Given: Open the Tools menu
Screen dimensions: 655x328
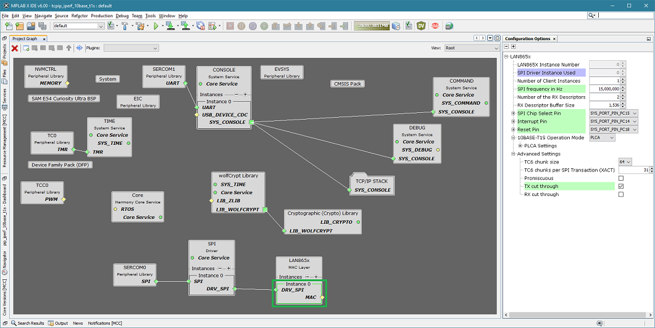Looking at the screenshot, I should click(151, 16).
